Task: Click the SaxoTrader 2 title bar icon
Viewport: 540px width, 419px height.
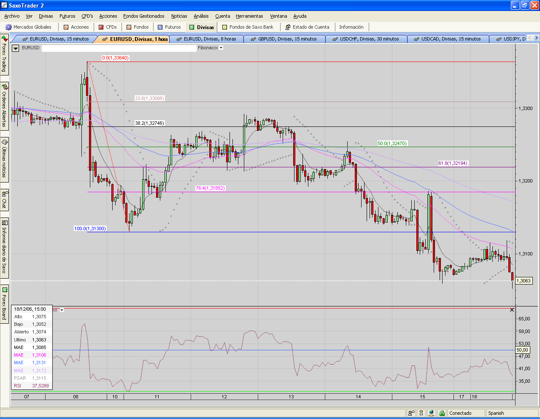Action: (x=4, y=5)
